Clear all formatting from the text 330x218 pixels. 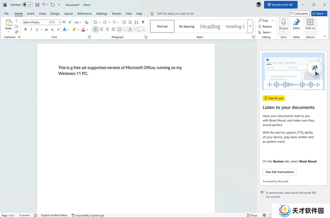86,22
